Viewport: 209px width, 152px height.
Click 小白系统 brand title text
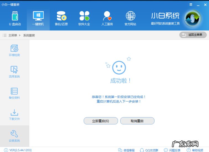click(165, 16)
